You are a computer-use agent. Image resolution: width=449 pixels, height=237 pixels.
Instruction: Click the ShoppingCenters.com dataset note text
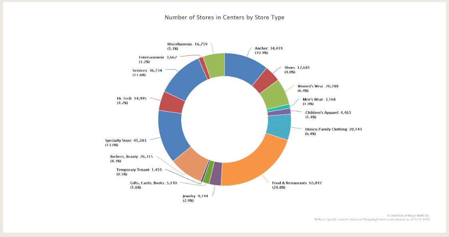point(372,219)
